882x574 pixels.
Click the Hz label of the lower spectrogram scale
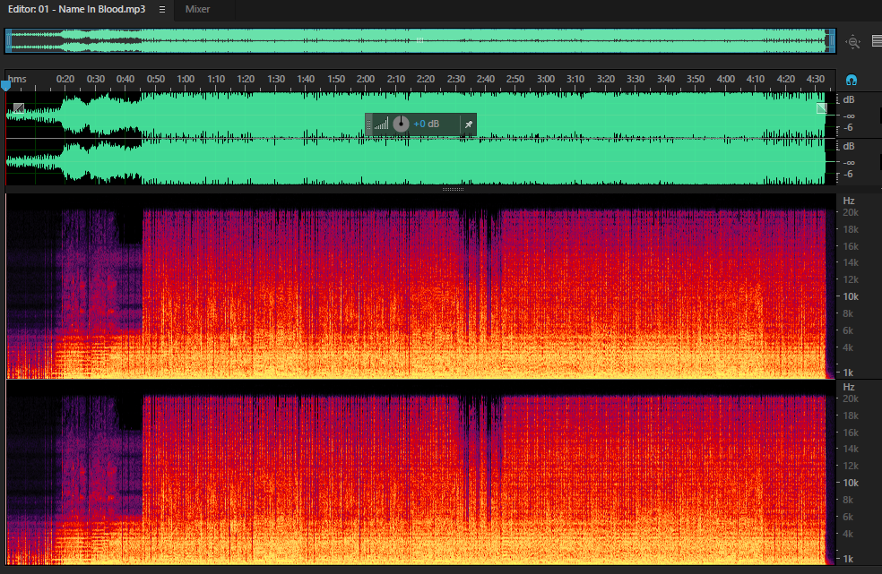(x=849, y=388)
